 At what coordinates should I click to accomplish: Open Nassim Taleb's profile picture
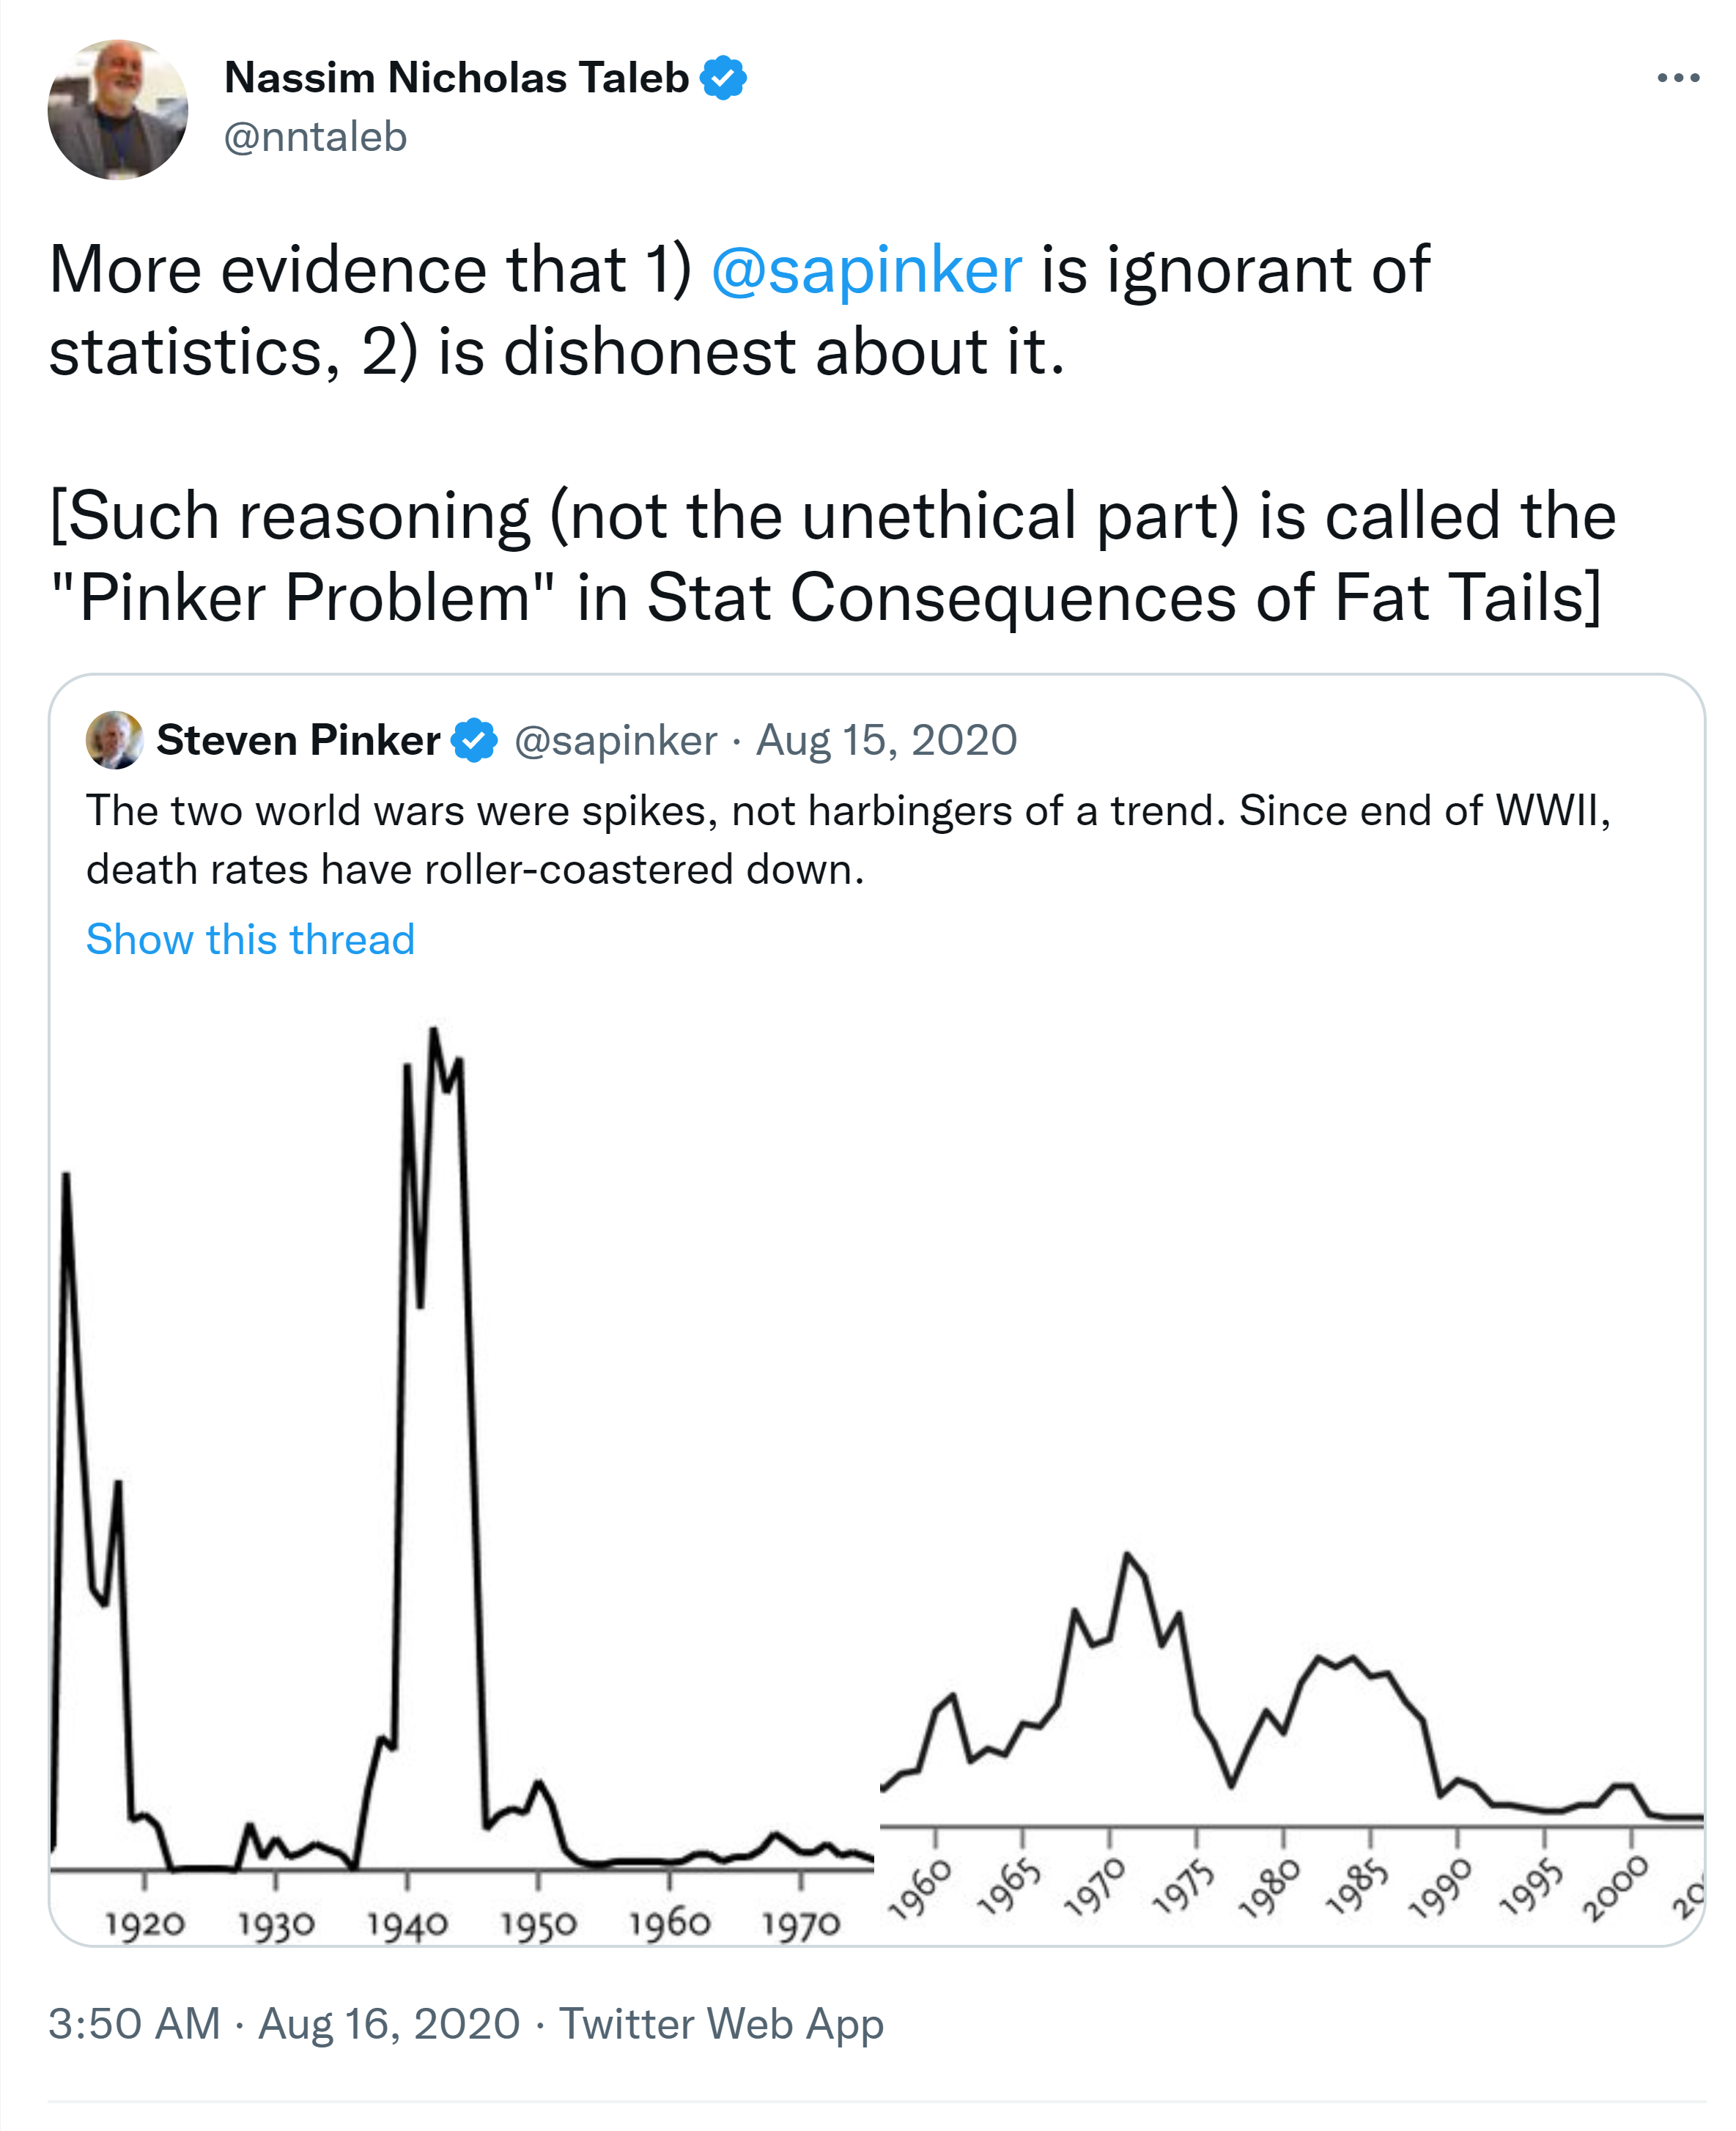[117, 110]
